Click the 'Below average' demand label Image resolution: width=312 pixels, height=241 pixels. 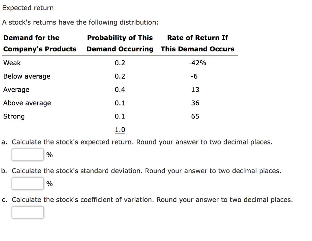tap(27, 76)
